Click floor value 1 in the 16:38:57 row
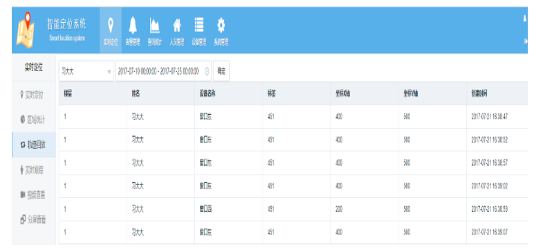The width and height of the screenshot is (534, 250). coord(65,163)
